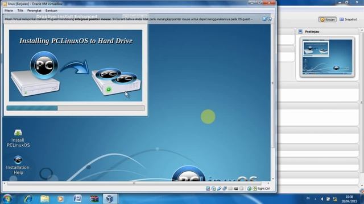Screen dimensions: 364x204
Task: Click the VM horizontal scrollbar left arrow
Action: tap(5, 183)
